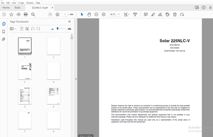Rotate pages counterclockwise in thumbnails panel
Screen dimensions: 213x137
coord(33,29)
